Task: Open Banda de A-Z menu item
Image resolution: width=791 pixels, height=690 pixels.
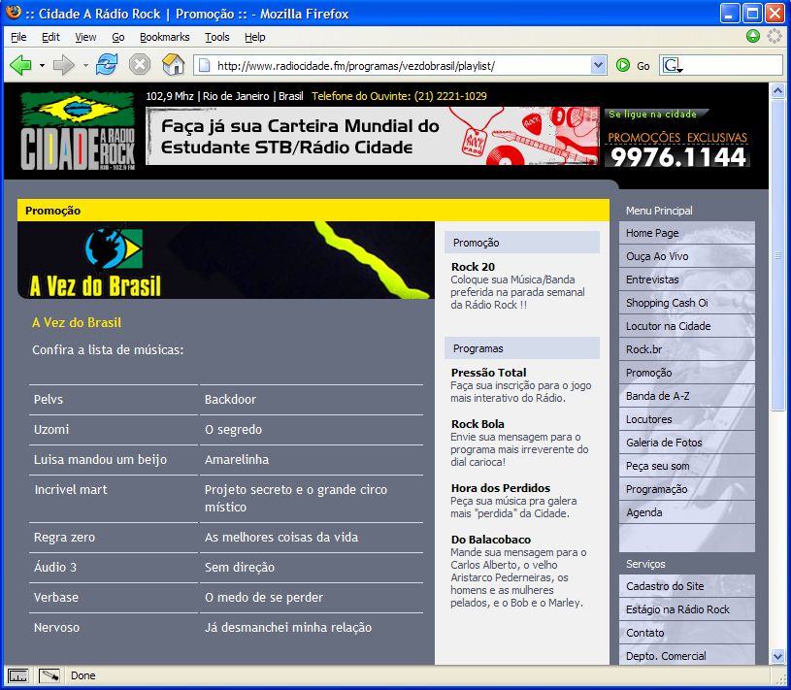Action: [686, 396]
